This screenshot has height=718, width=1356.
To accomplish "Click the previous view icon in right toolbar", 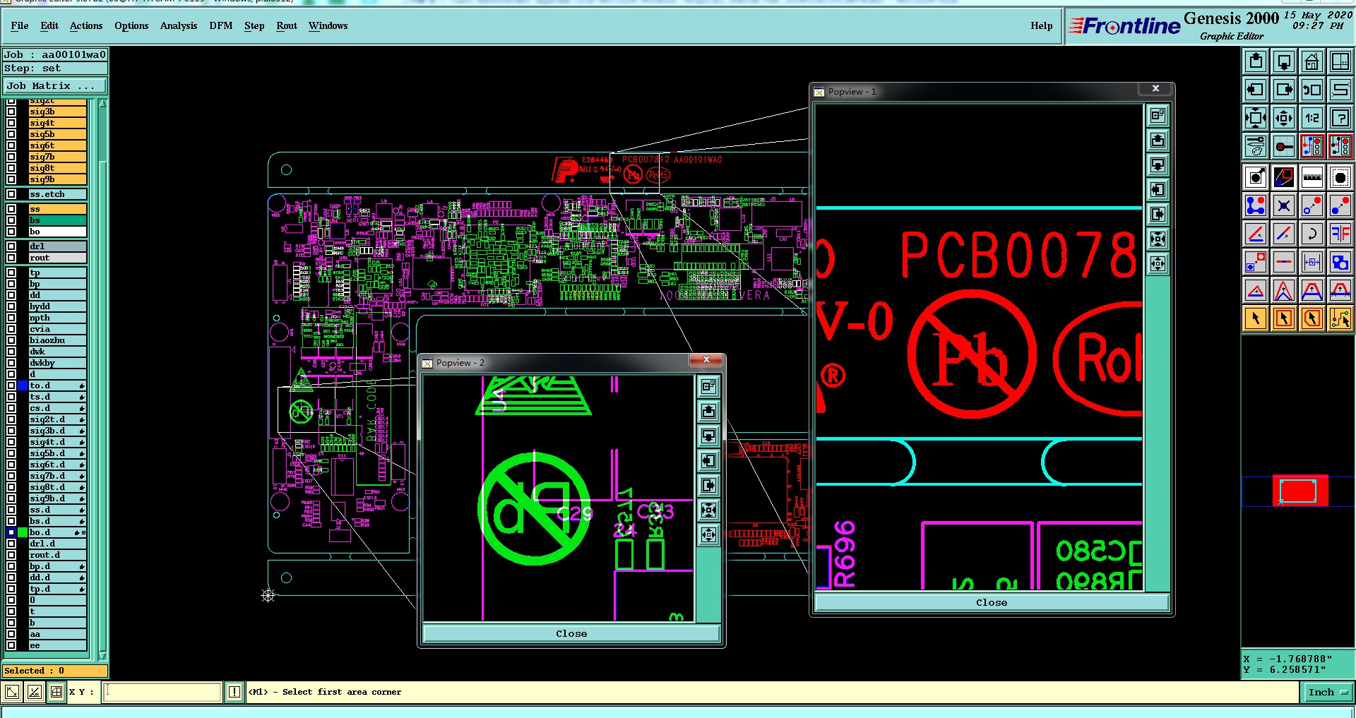I will click(1312, 90).
